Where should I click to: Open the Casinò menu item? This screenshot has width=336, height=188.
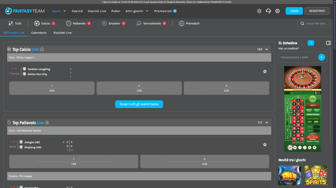(77, 11)
